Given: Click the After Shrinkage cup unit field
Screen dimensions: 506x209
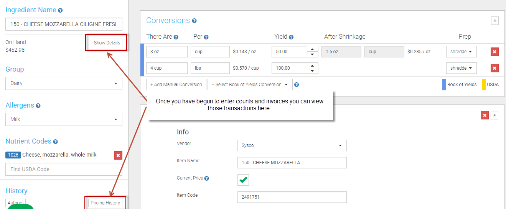Looking at the screenshot, I should click(384, 52).
